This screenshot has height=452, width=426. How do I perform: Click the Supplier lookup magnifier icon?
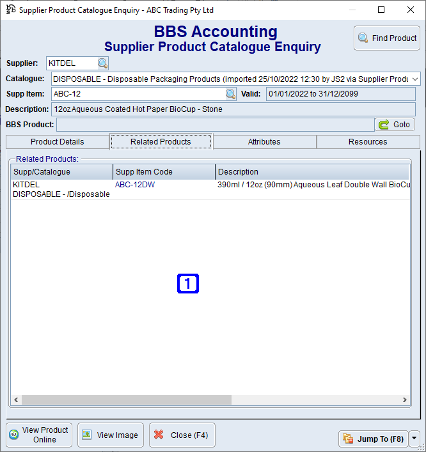[103, 63]
